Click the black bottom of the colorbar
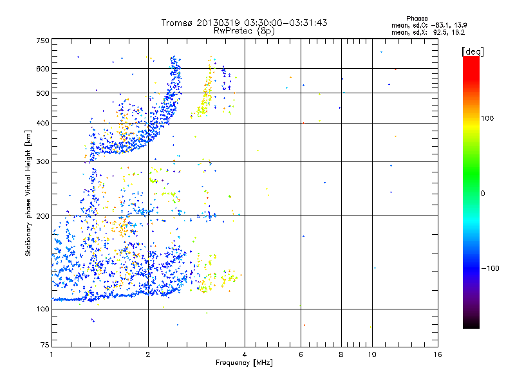 471,324
